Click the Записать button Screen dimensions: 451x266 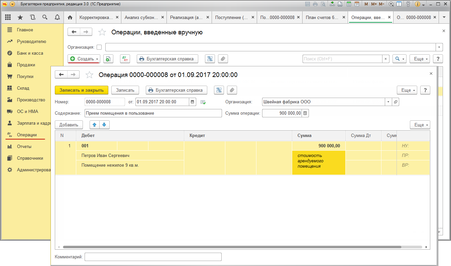point(125,90)
